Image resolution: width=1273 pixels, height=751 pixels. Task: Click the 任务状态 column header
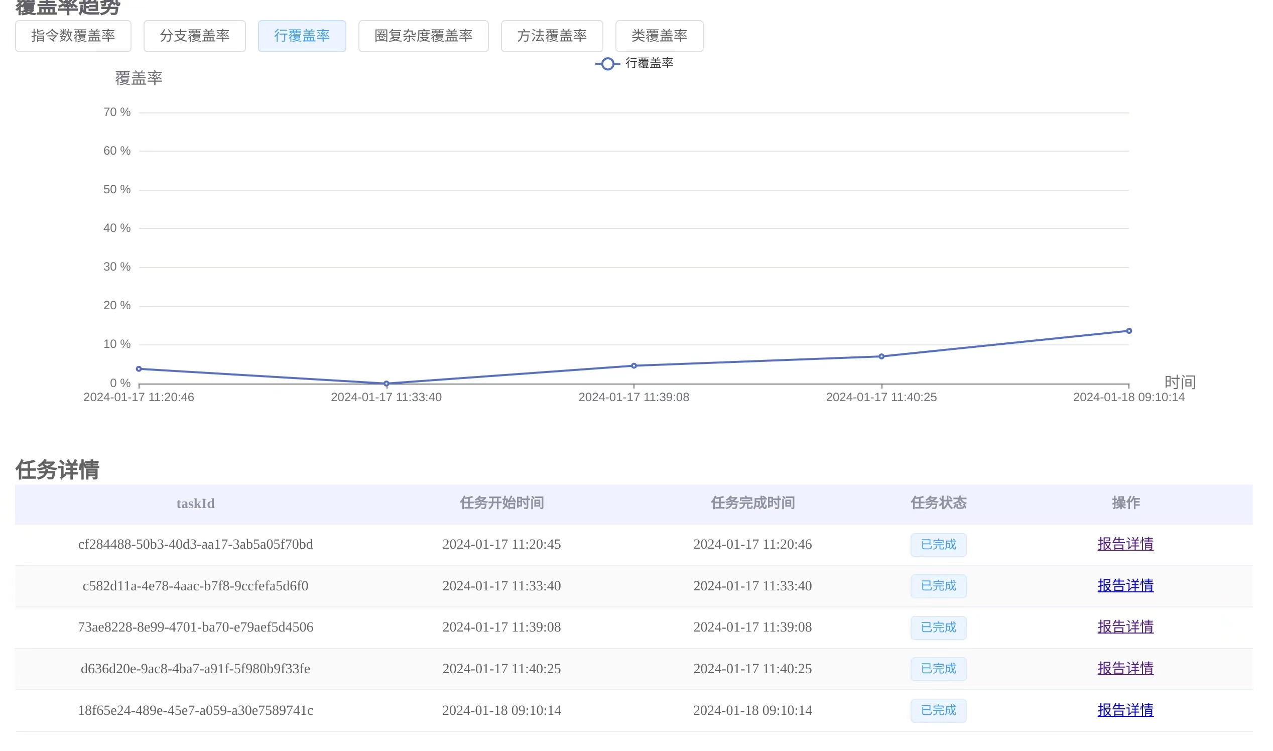(x=939, y=503)
